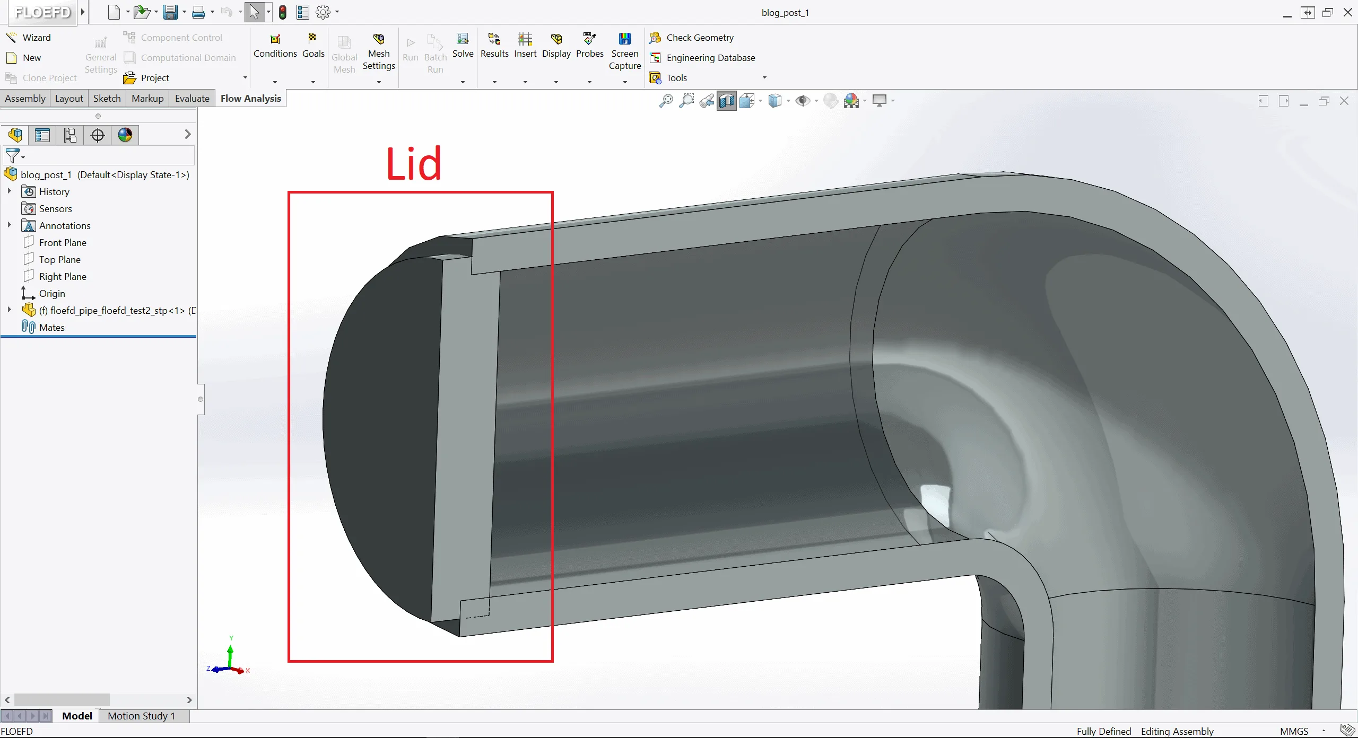The width and height of the screenshot is (1358, 738).
Task: Select Front Plane in the tree
Action: [x=63, y=242]
